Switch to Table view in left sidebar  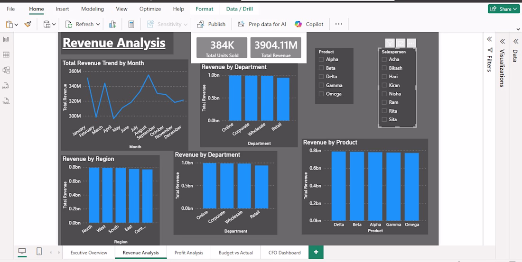tap(6, 55)
